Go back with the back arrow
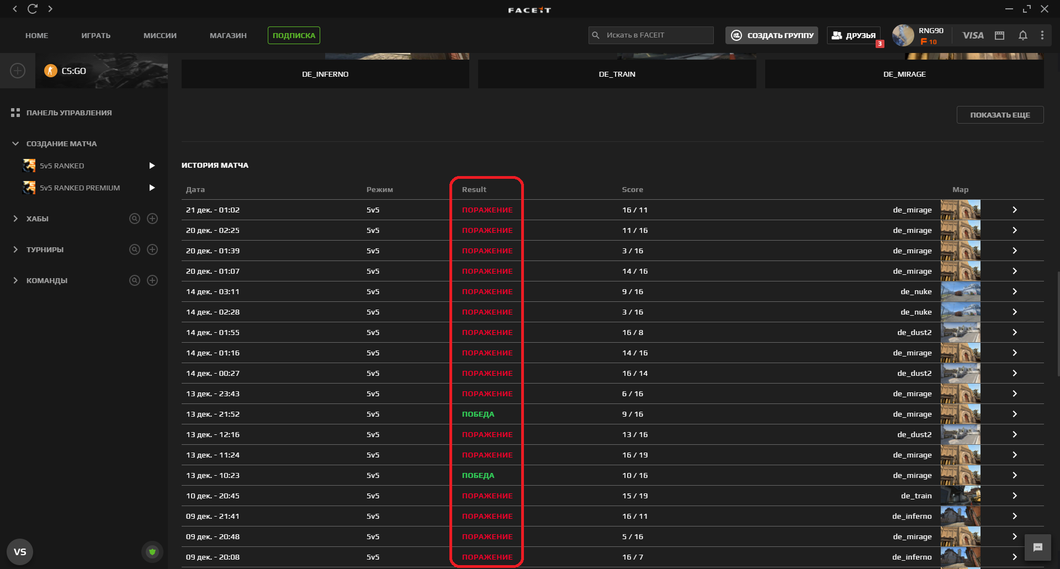The image size is (1060, 569). pos(15,9)
